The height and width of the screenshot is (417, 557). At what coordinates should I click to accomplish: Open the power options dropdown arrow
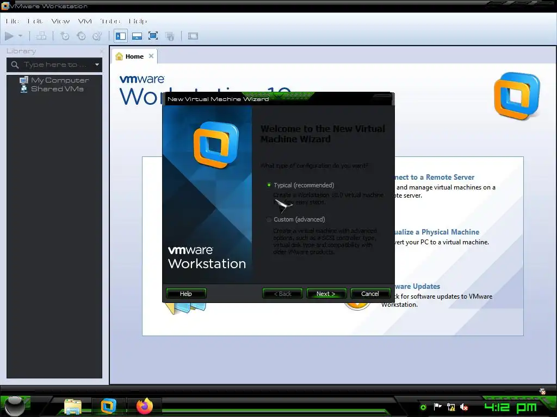[20, 36]
